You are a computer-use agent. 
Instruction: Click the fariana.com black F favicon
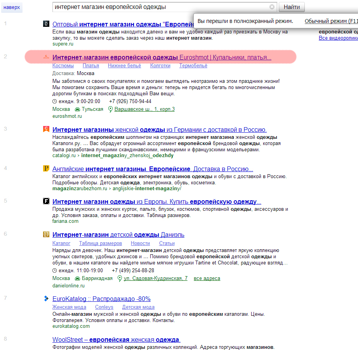[x=46, y=201]
